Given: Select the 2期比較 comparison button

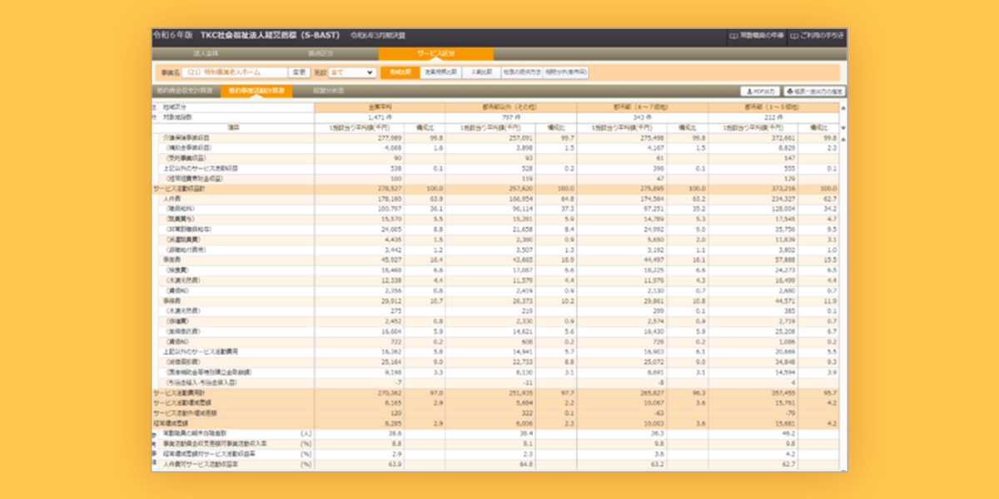Looking at the screenshot, I should tap(482, 72).
